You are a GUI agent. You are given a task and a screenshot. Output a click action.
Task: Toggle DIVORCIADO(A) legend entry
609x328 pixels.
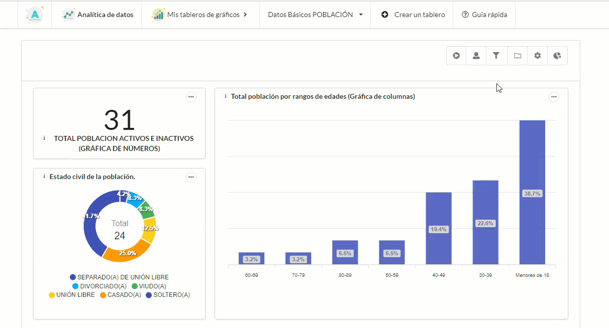[98, 286]
